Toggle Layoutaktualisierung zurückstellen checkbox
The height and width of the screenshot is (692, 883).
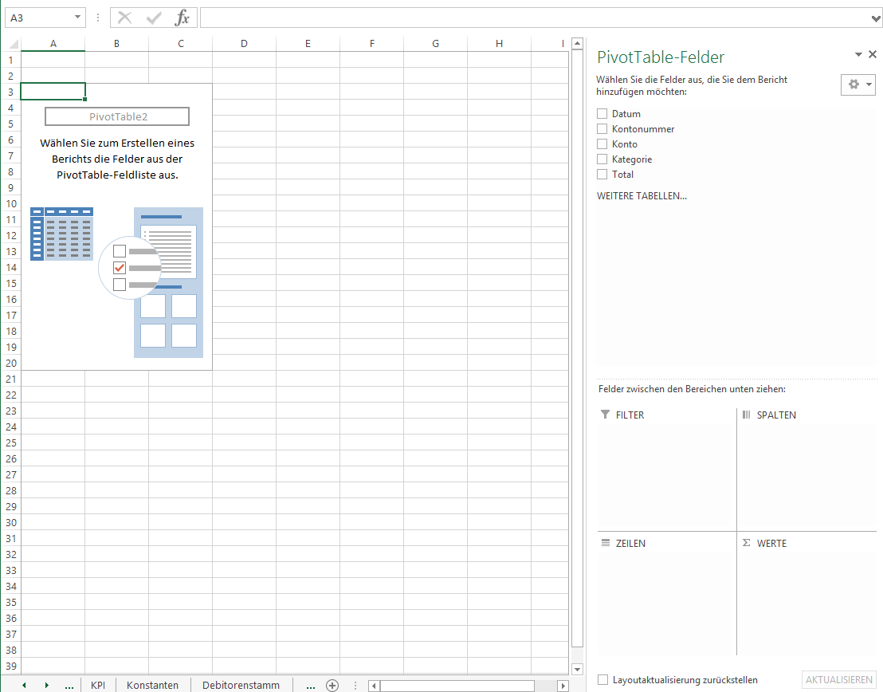click(602, 680)
